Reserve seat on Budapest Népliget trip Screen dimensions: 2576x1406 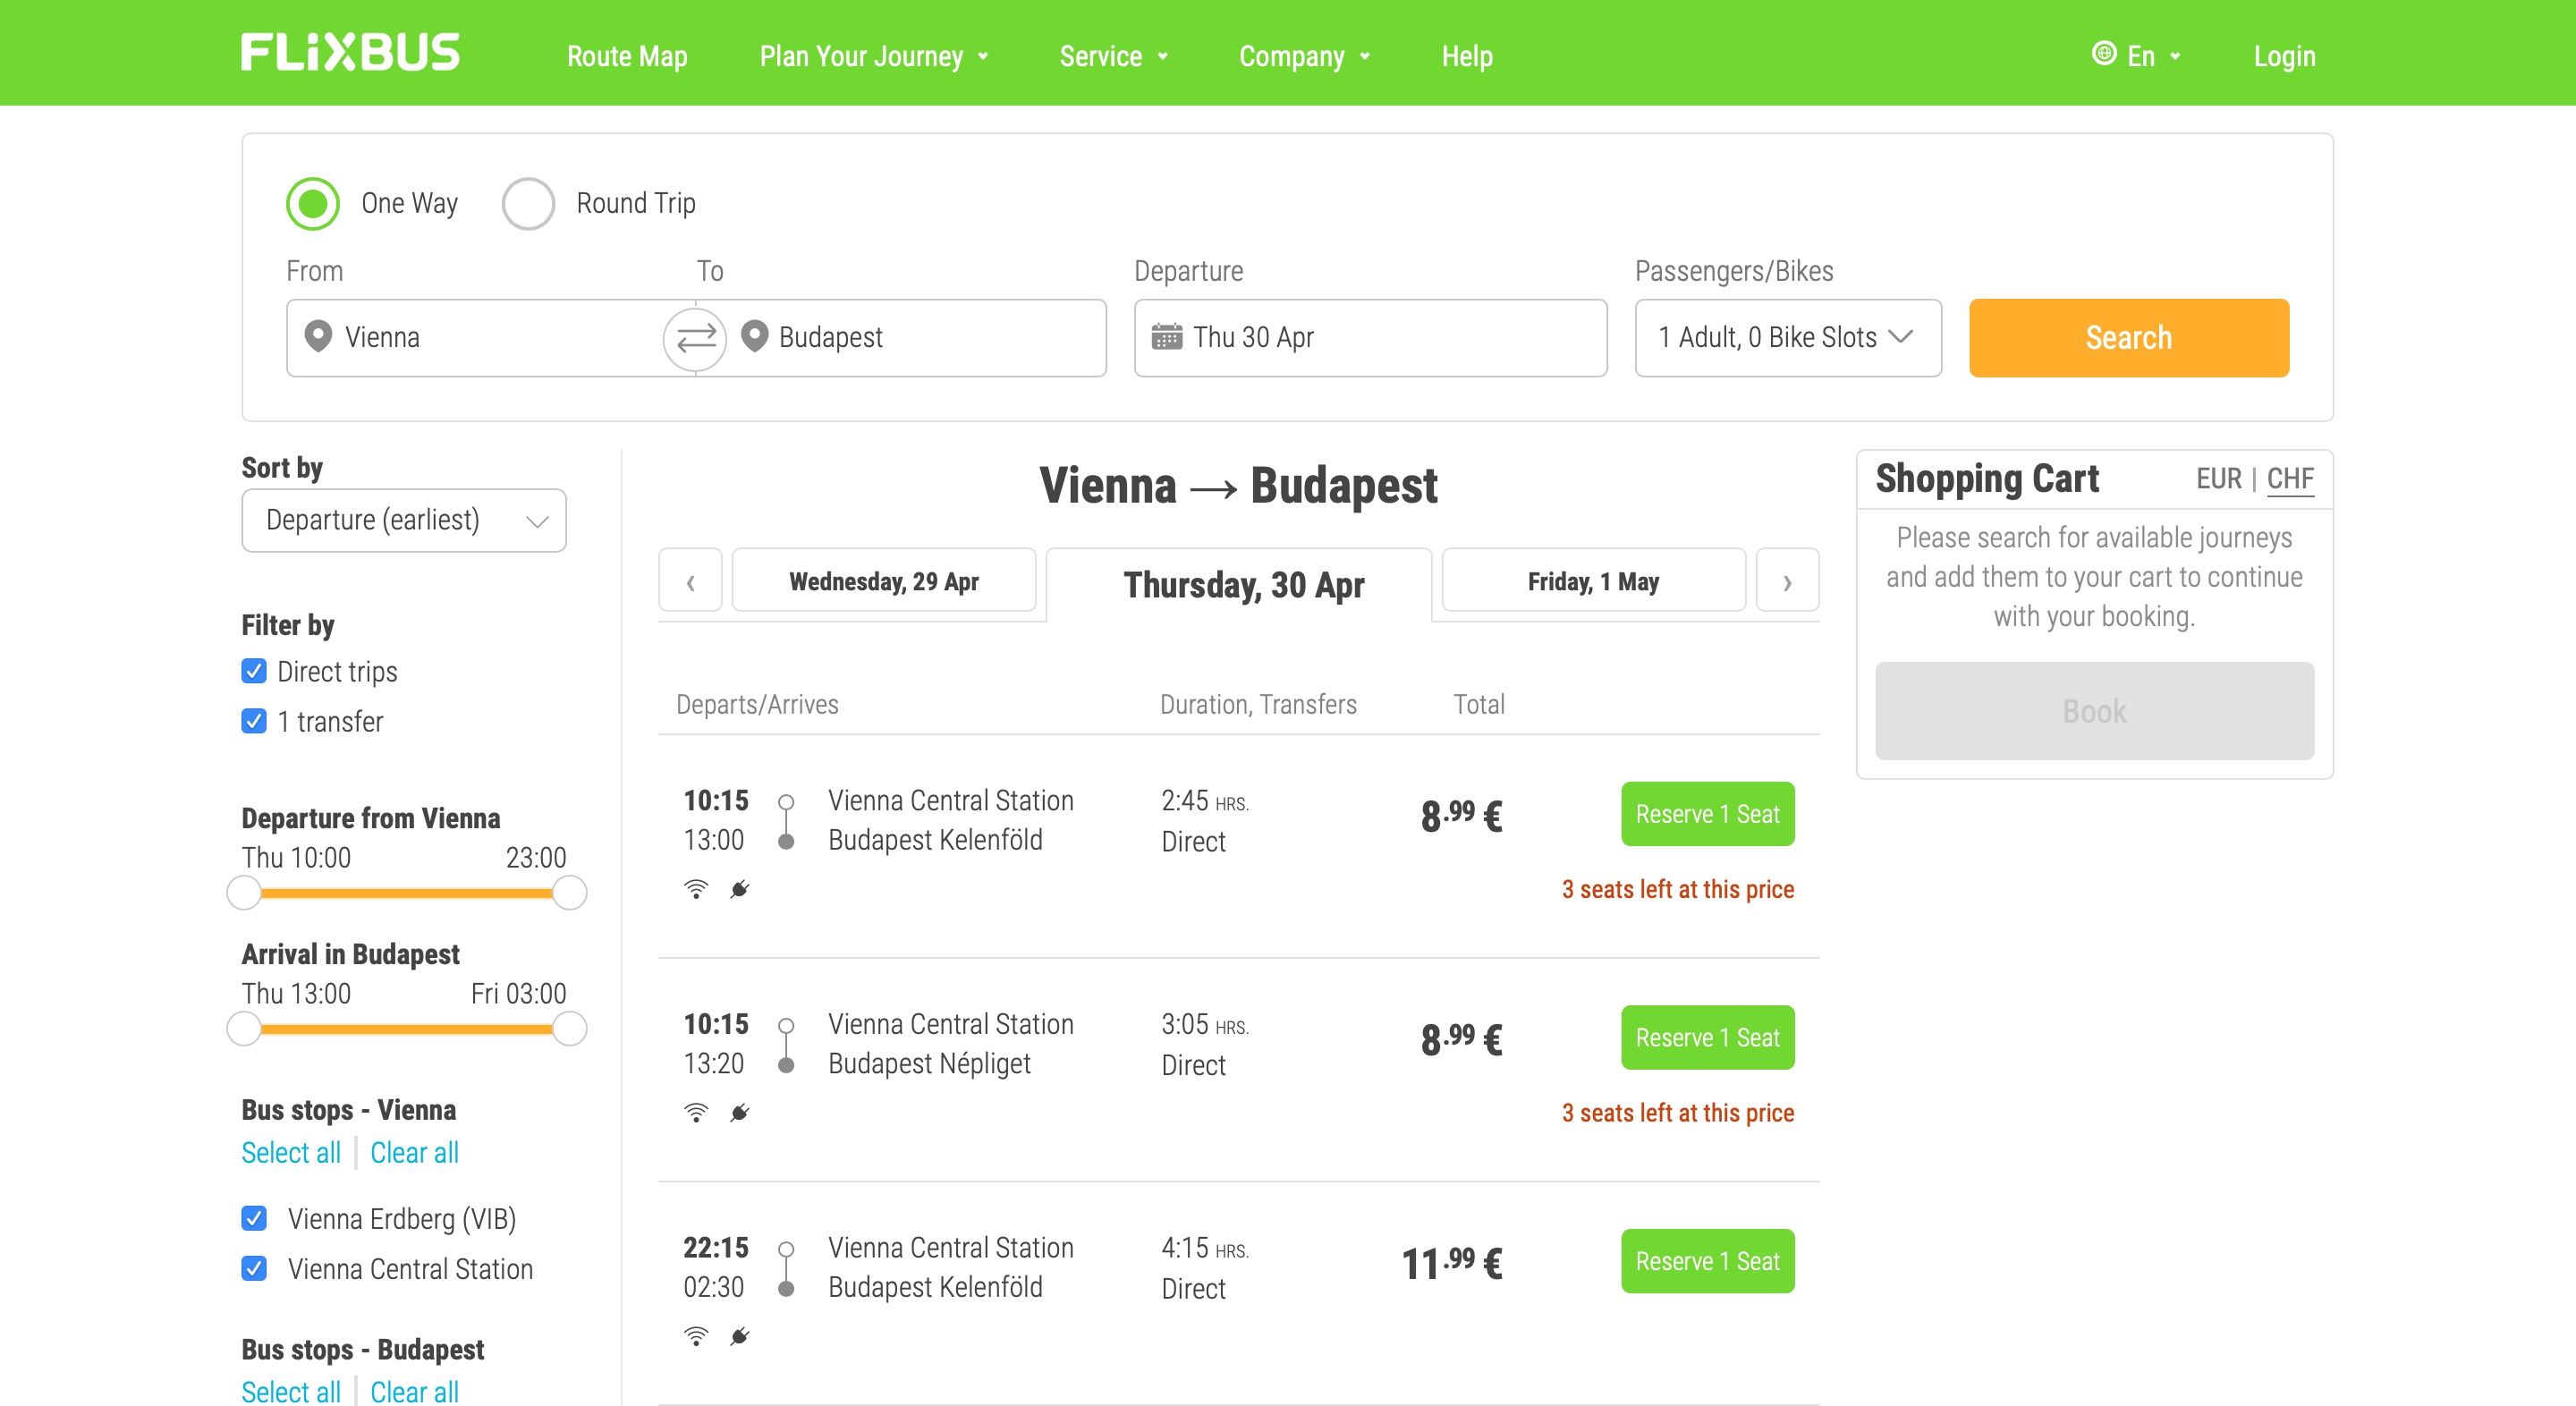coord(1708,1037)
